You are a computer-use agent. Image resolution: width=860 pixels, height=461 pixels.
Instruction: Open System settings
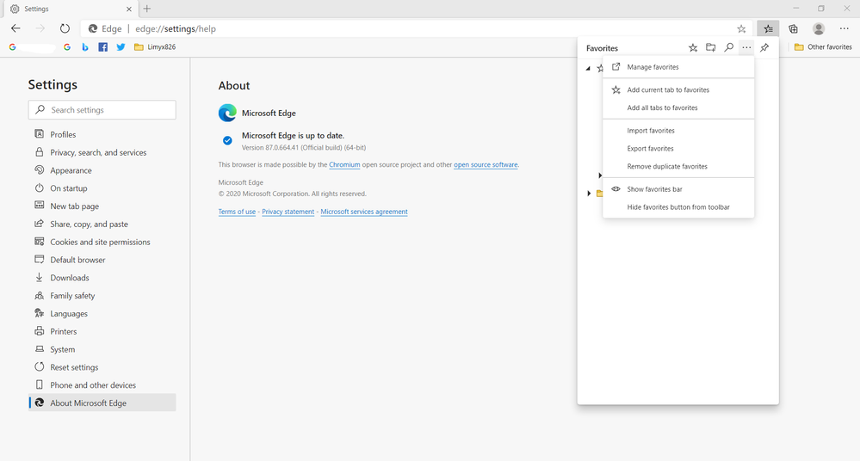coord(102,349)
